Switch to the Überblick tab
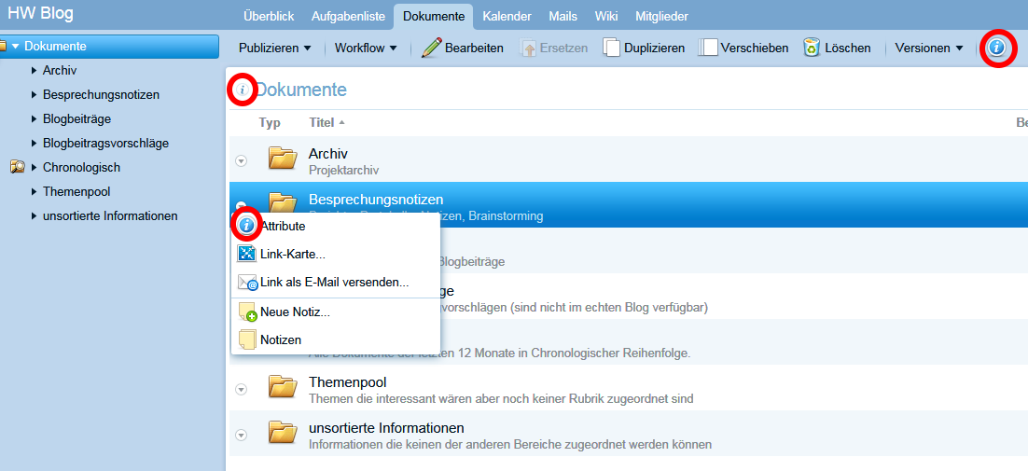1028x471 pixels. coord(268,17)
